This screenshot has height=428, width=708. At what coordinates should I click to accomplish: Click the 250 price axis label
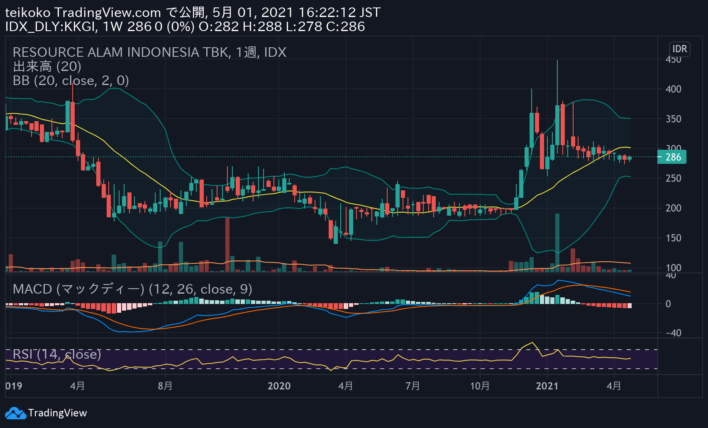point(673,178)
